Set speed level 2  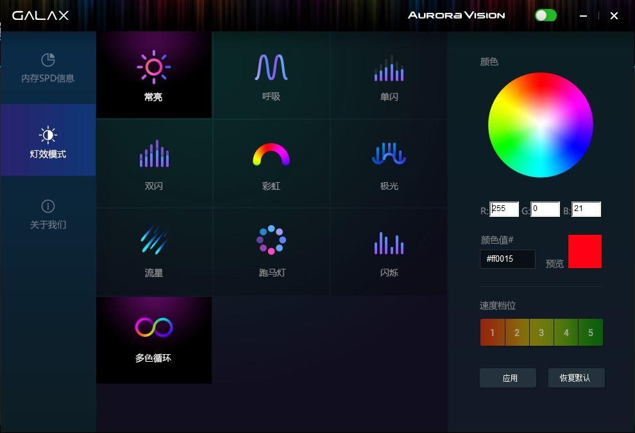click(517, 332)
